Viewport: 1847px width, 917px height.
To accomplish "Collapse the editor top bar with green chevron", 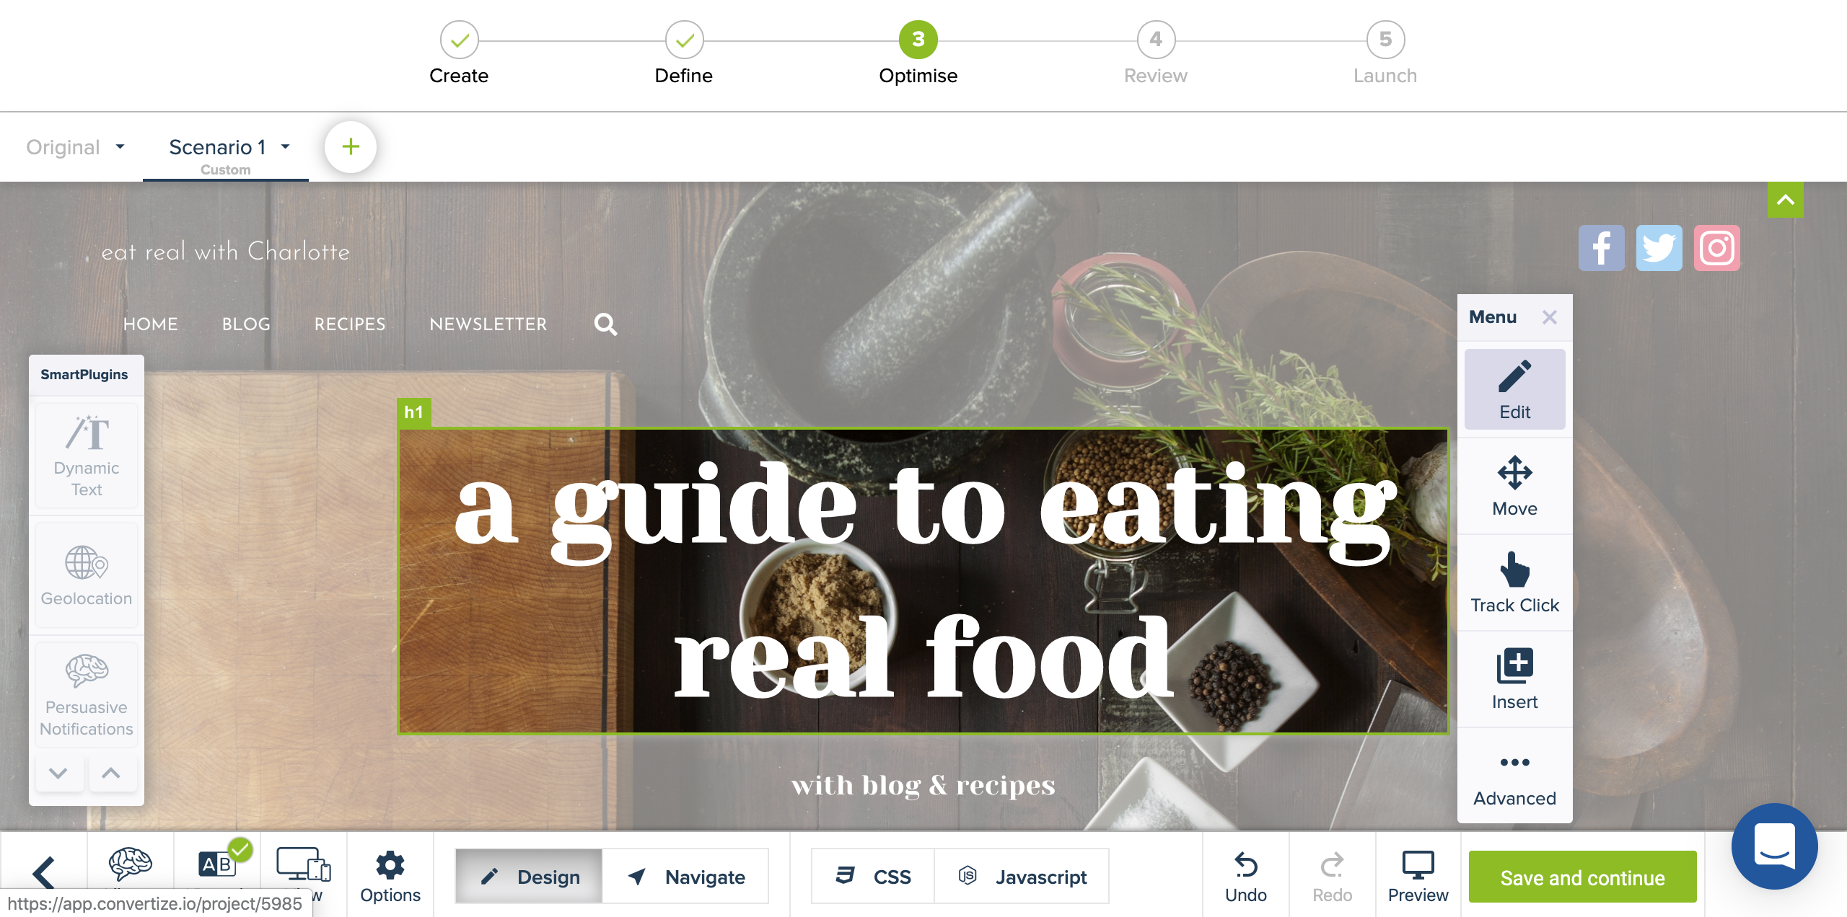I will (x=1785, y=200).
